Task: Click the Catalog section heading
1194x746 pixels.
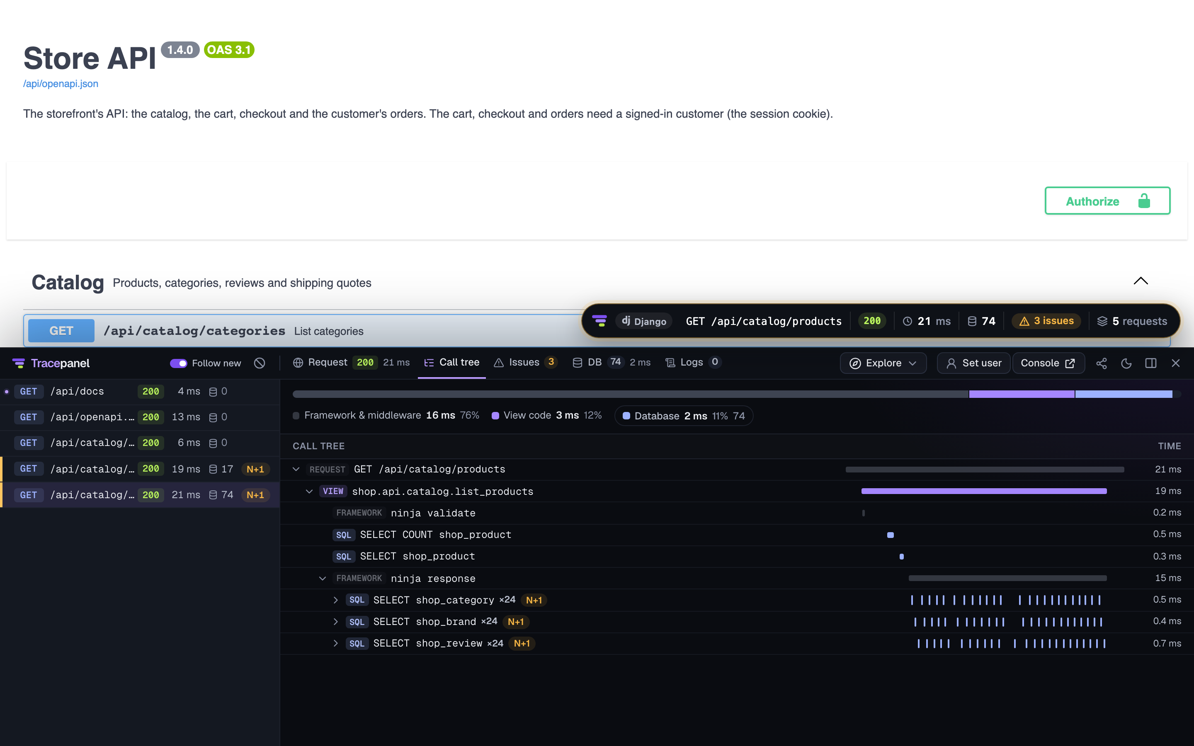Action: click(x=68, y=283)
